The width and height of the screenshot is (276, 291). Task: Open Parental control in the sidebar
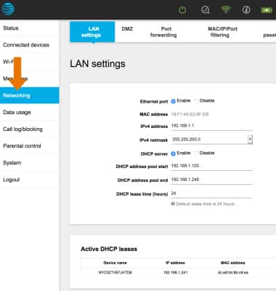[x=29, y=146]
